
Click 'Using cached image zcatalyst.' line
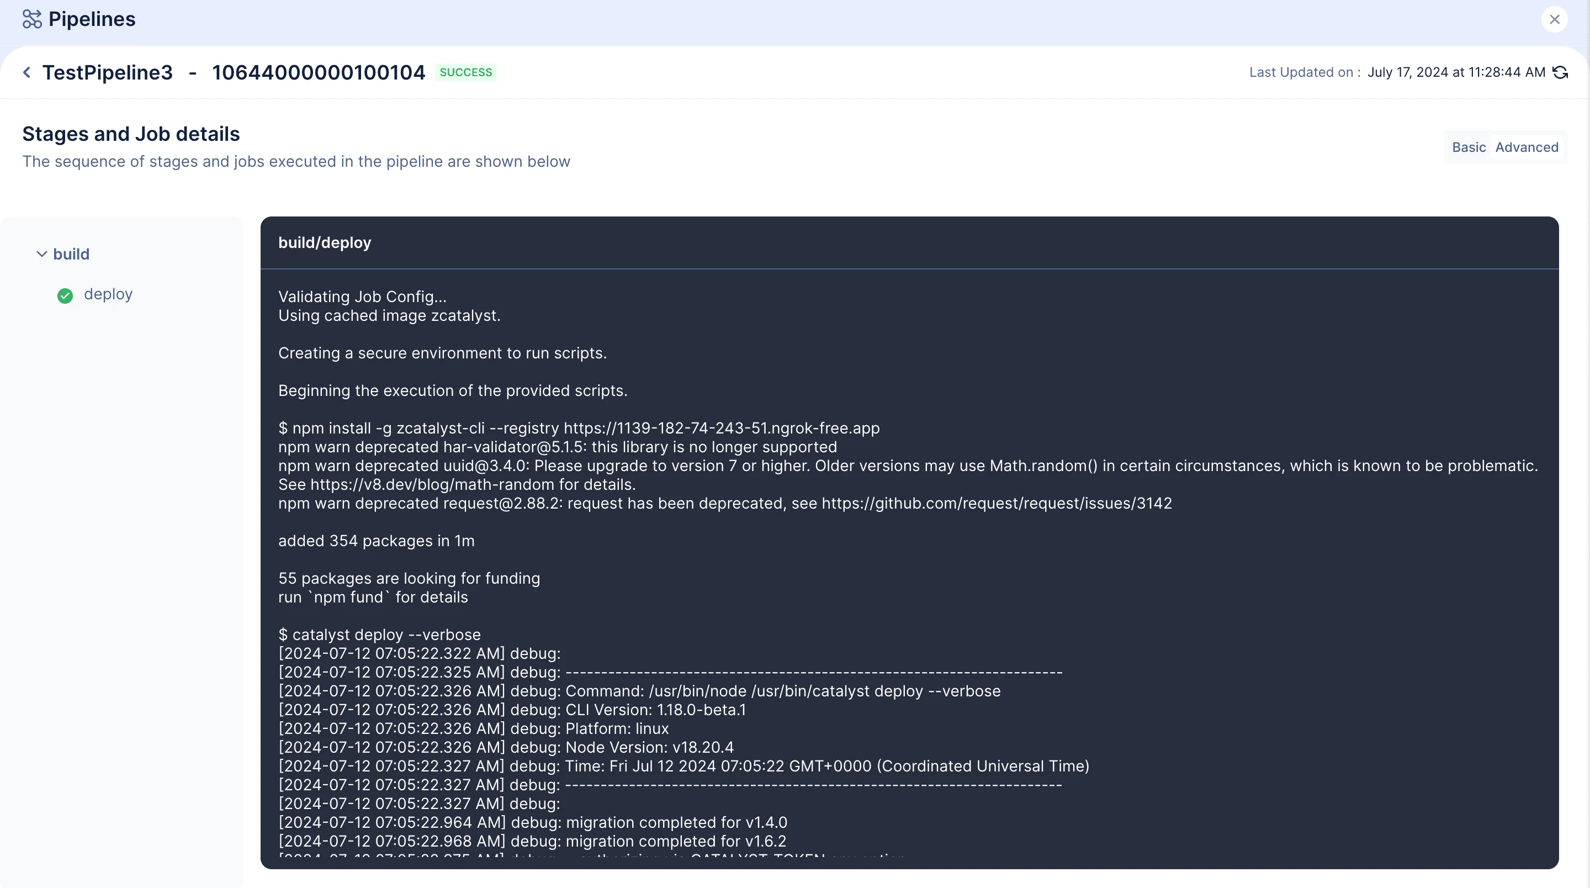coord(389,315)
